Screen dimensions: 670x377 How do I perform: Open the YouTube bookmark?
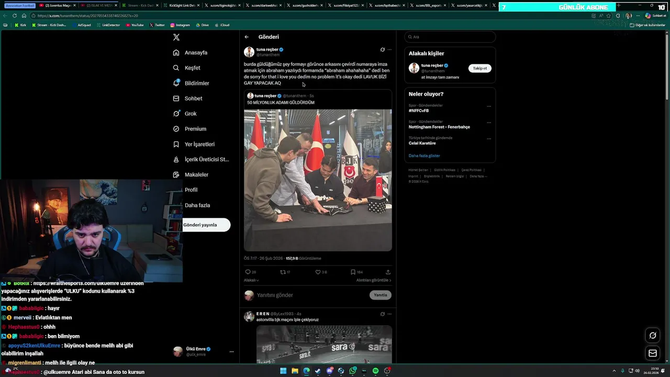pos(135,25)
